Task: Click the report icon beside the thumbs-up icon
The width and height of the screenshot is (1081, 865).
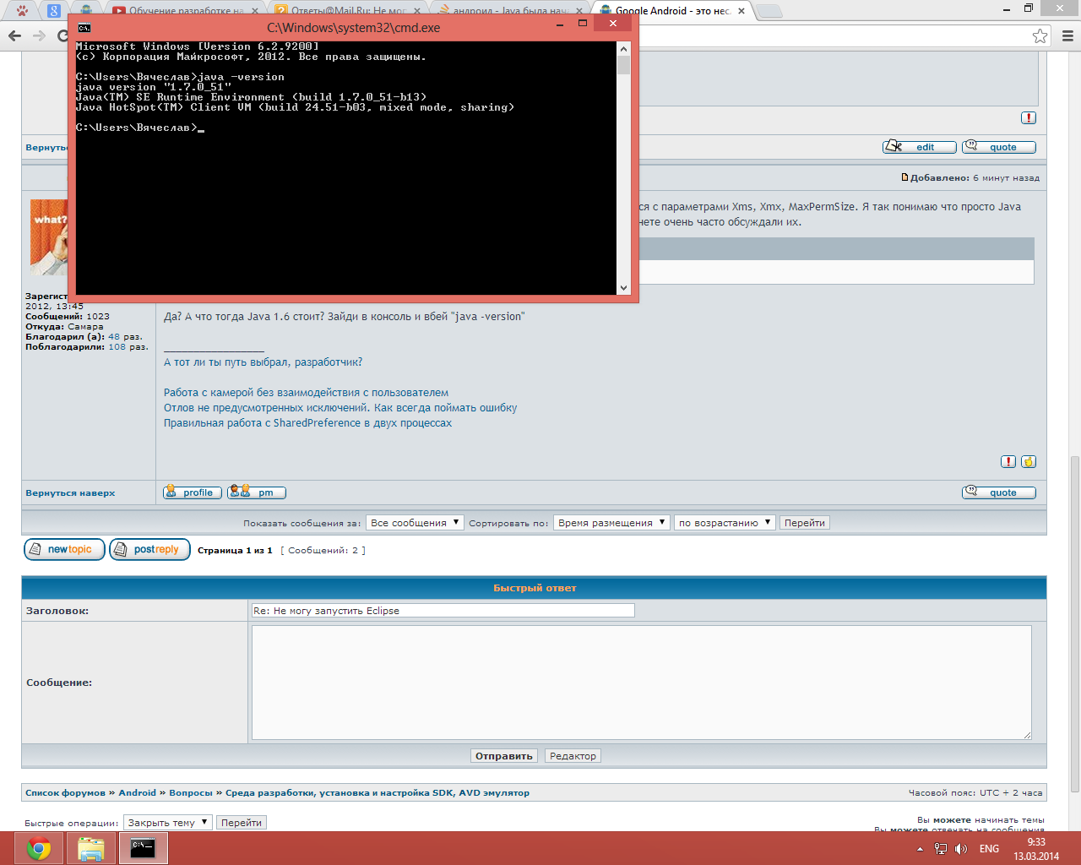Action: pyautogui.click(x=1008, y=461)
